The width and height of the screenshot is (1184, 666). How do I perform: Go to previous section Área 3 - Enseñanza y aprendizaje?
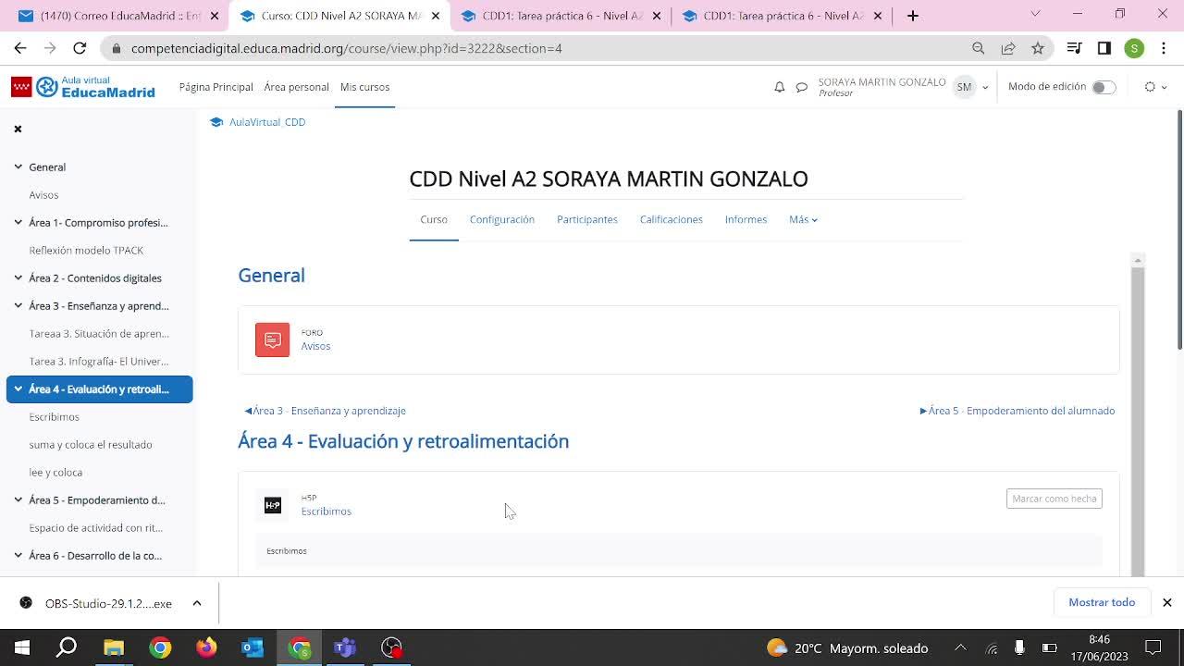point(326,411)
